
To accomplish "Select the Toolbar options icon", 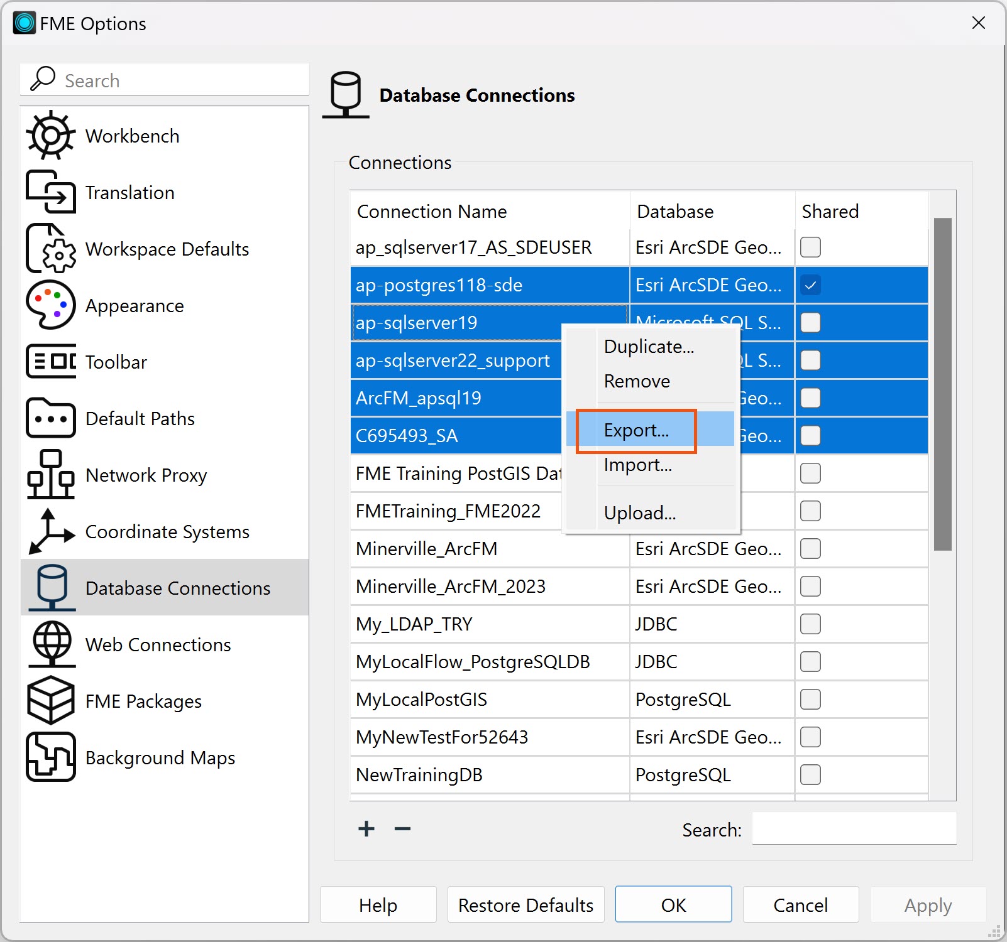I will (51, 362).
